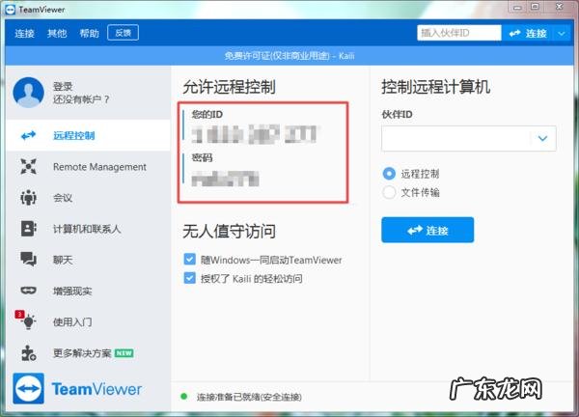Click the license banner 免费许可证 text

point(289,56)
